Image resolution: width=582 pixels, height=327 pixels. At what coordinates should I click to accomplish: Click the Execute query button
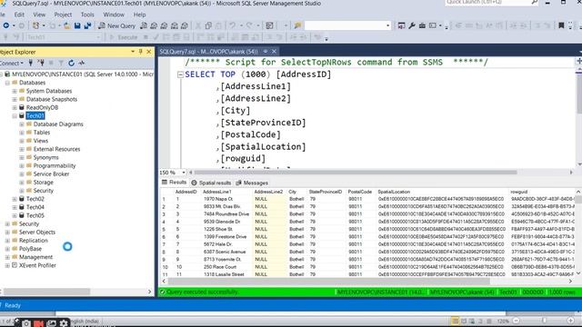124,37
